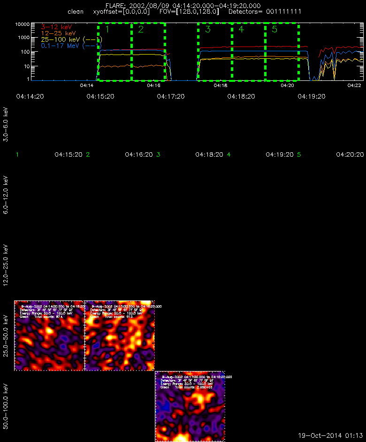Screen dimensions: 366x442
Task: Click the 6.0-12.0 keV row label
Action: 5,195
